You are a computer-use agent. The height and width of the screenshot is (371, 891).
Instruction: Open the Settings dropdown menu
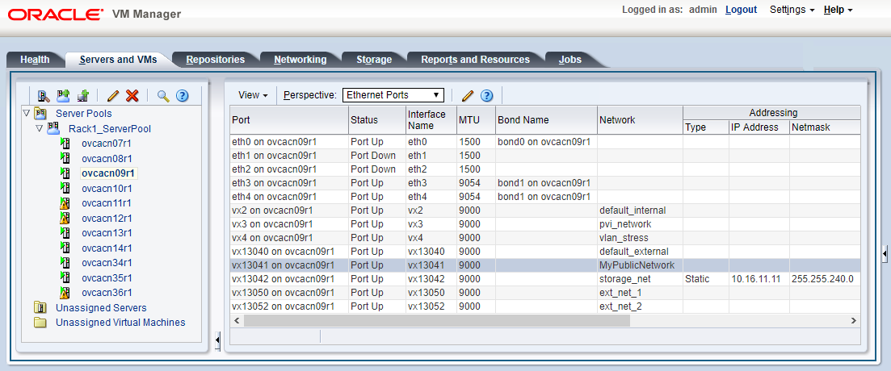[x=792, y=10]
